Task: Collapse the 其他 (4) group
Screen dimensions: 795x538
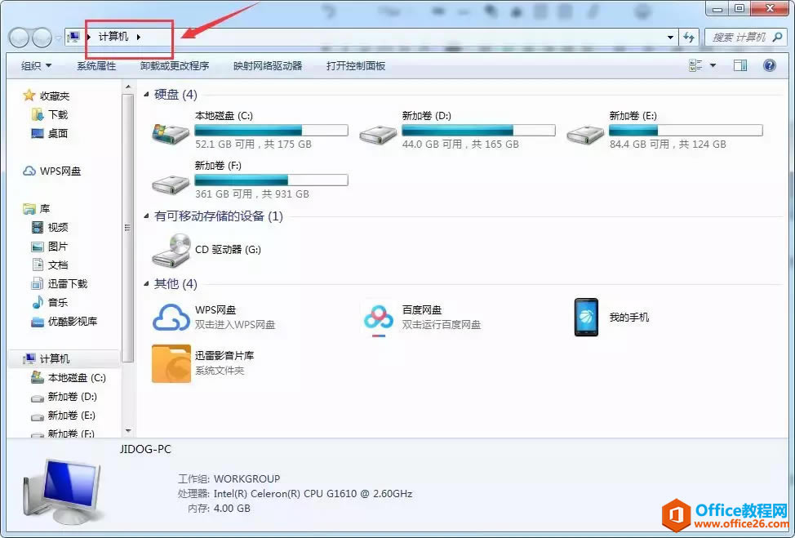Action: [x=147, y=284]
